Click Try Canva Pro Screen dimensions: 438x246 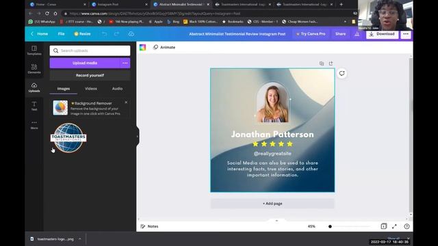pos(311,33)
